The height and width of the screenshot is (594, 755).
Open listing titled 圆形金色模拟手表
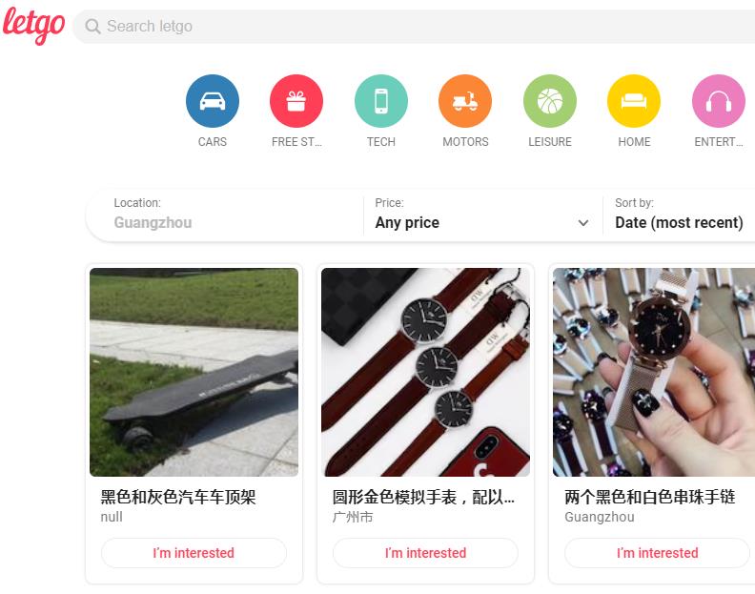point(423,497)
